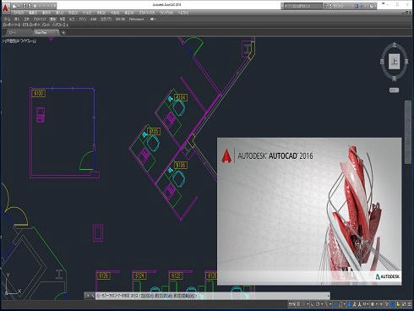
Task: Switch to the Floor Plan drawing file tab
Action: (x=41, y=33)
